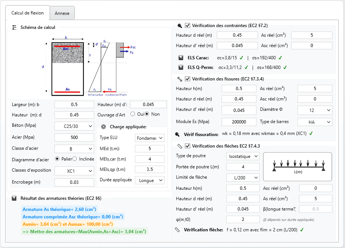
Task: Uncheck Vérification des contraintes EC2 §7.2
Action: 188,26
